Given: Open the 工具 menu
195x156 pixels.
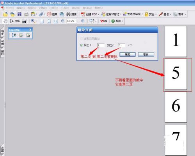Looking at the screenshot, I should (65, 8).
